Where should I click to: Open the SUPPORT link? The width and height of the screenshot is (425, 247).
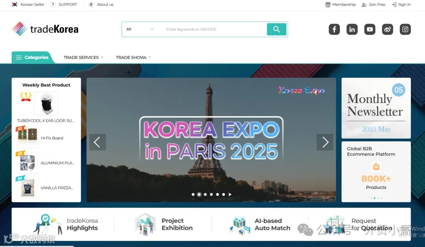pyautogui.click(x=68, y=4)
